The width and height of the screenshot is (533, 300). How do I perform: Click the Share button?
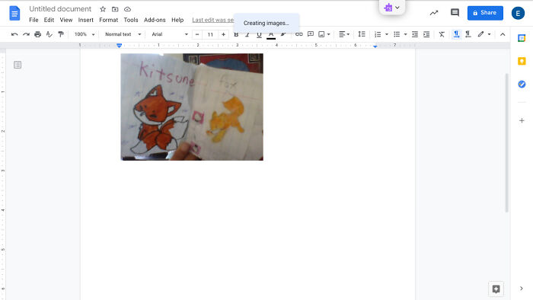tap(485, 13)
